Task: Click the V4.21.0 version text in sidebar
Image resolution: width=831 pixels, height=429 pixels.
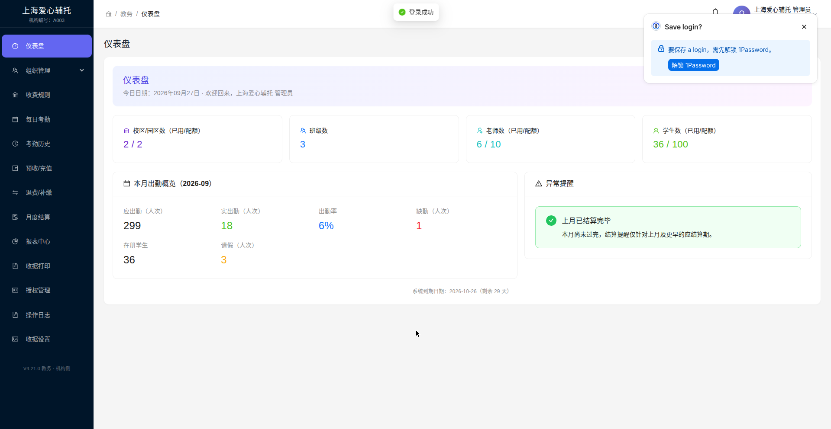Action: pyautogui.click(x=47, y=368)
